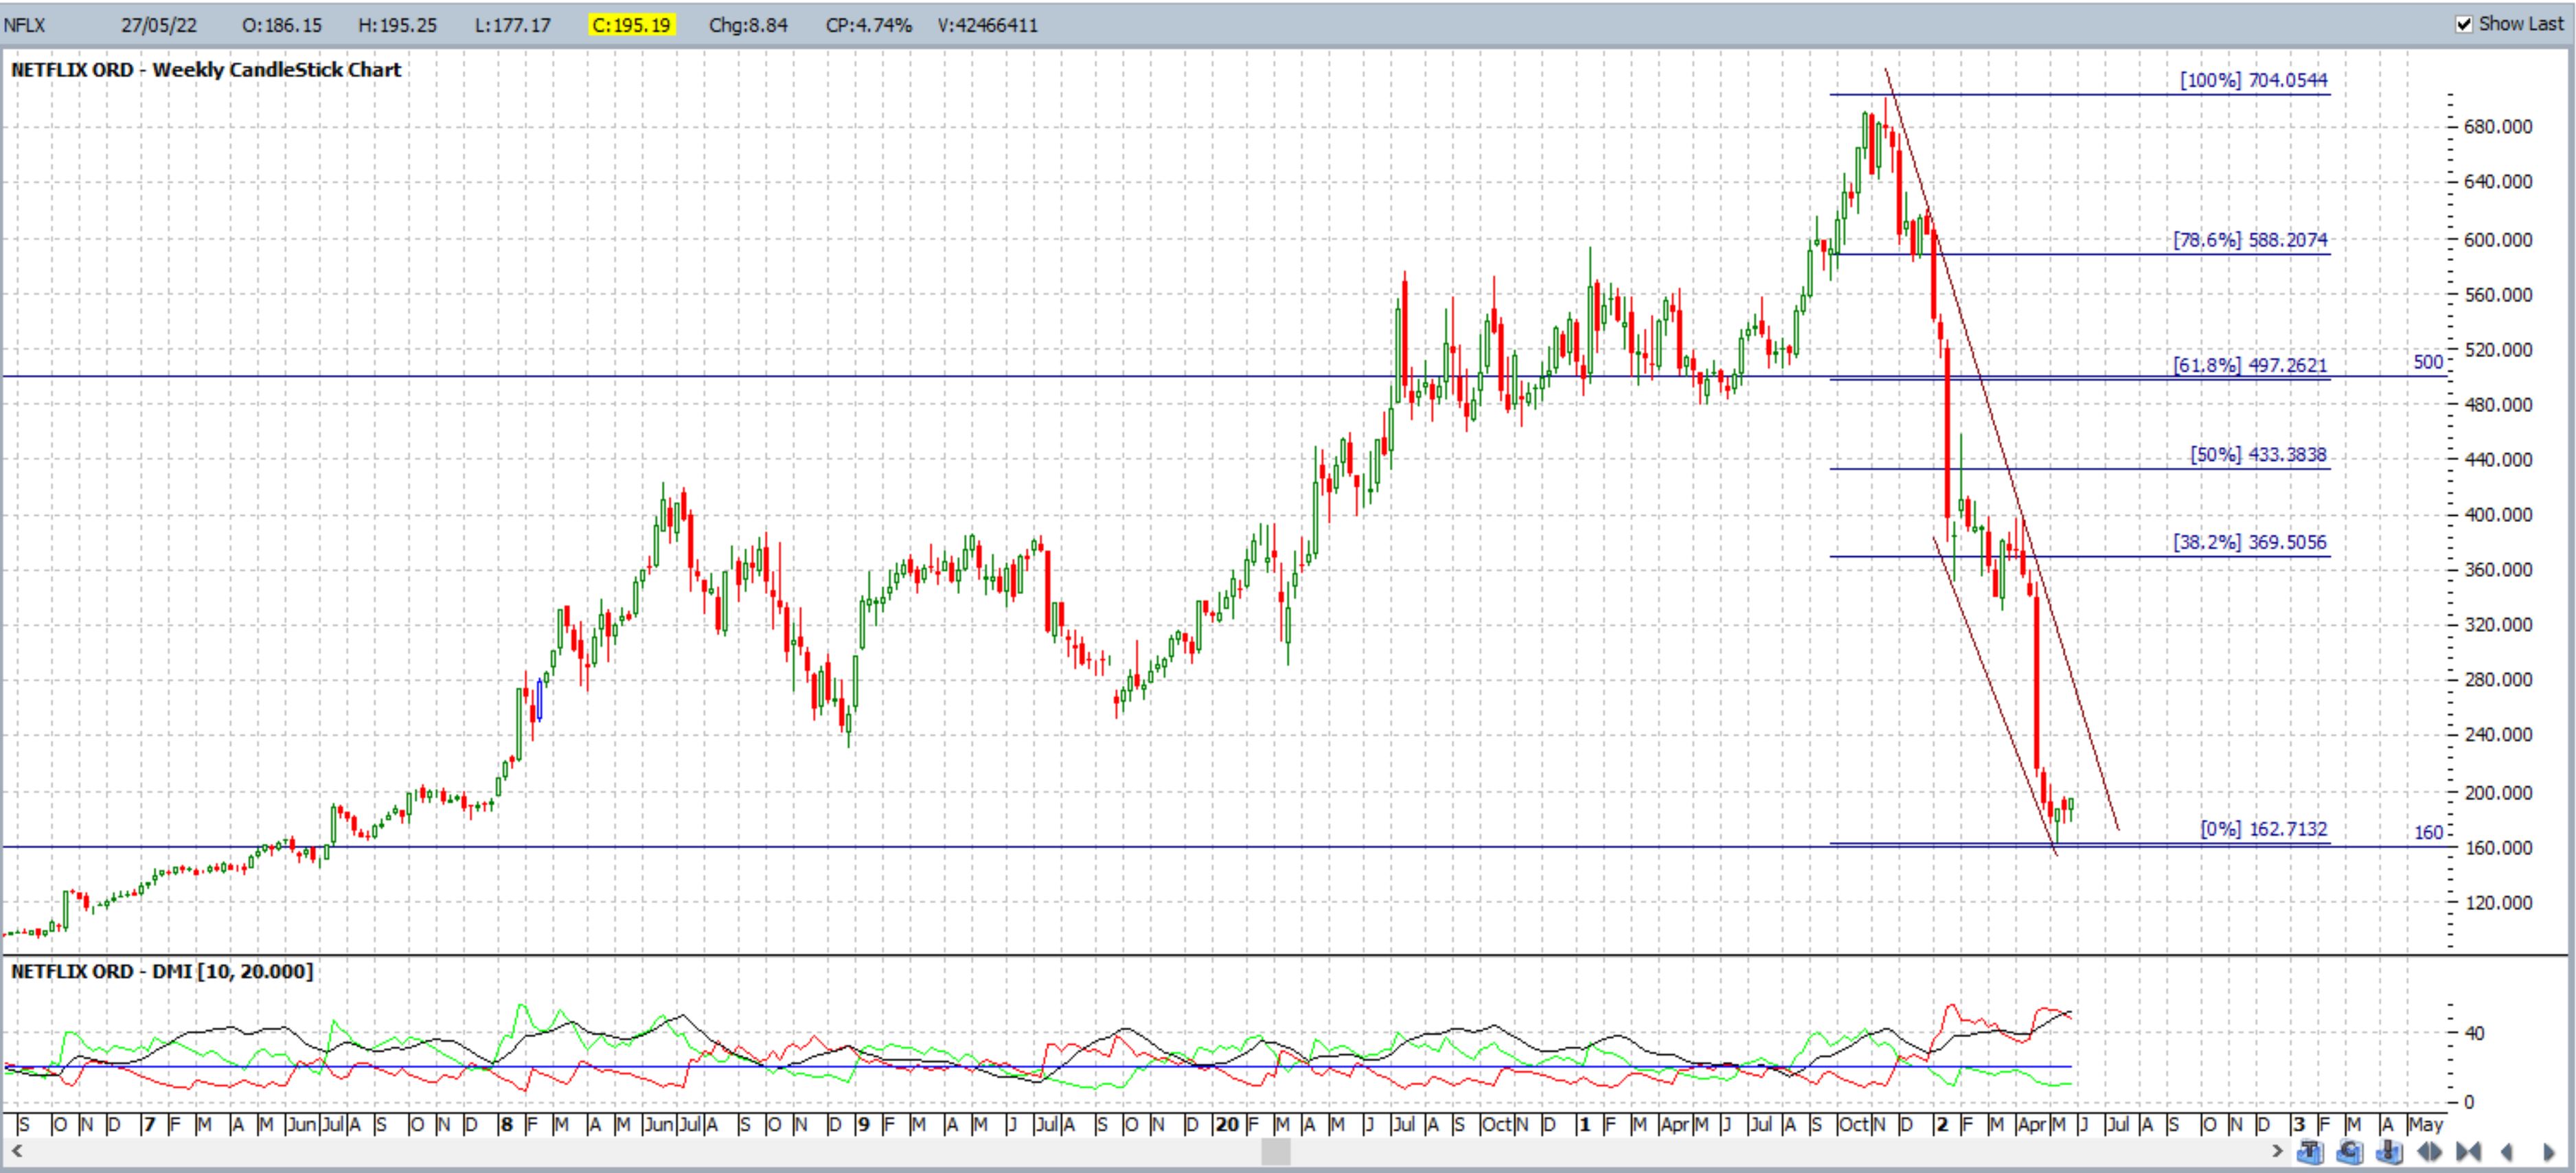Click the bold 8 year marker on time axis
This screenshot has height=1173, width=2576.
point(507,1124)
